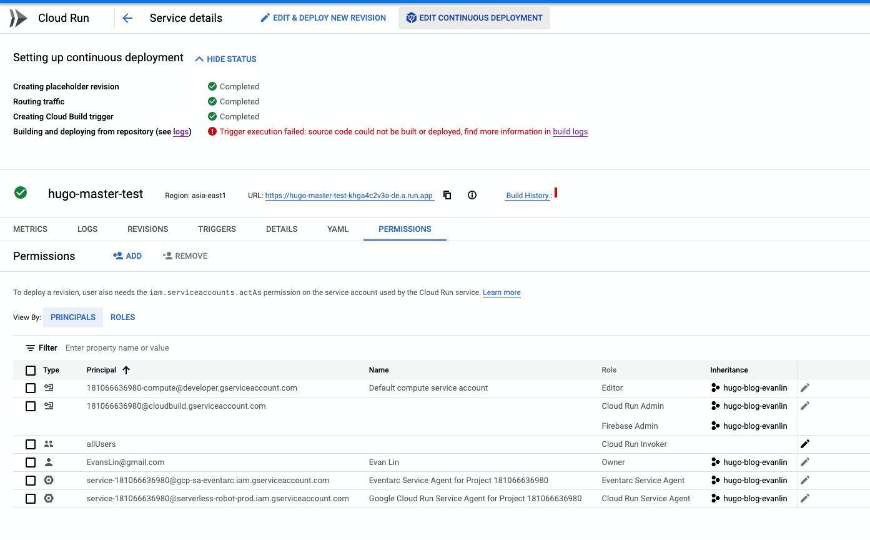The width and height of the screenshot is (870, 540).
Task: Edit EvansLin@gmail.com row pencil icon
Action: pos(805,462)
